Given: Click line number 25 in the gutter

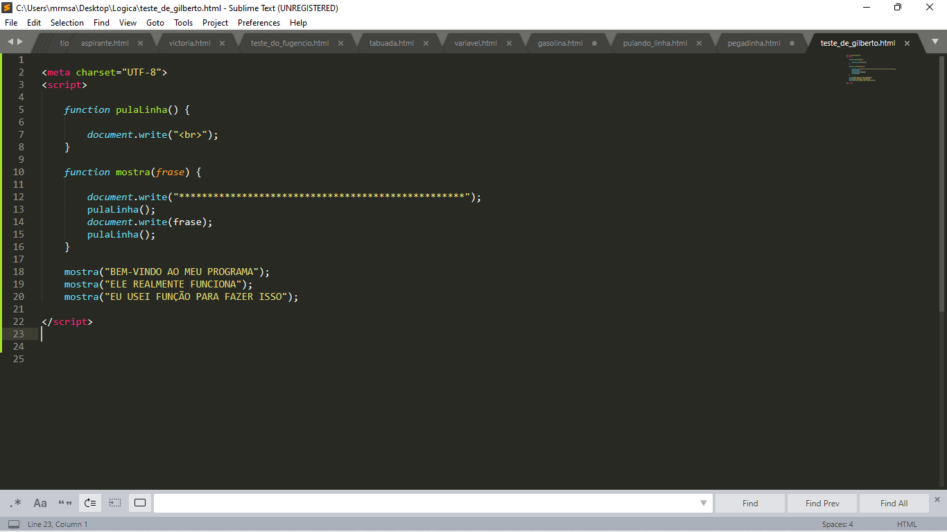Looking at the screenshot, I should pyautogui.click(x=18, y=360).
